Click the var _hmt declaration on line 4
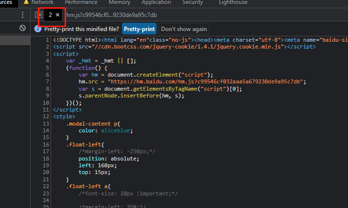This screenshot has height=208, width=348. tap(101, 61)
